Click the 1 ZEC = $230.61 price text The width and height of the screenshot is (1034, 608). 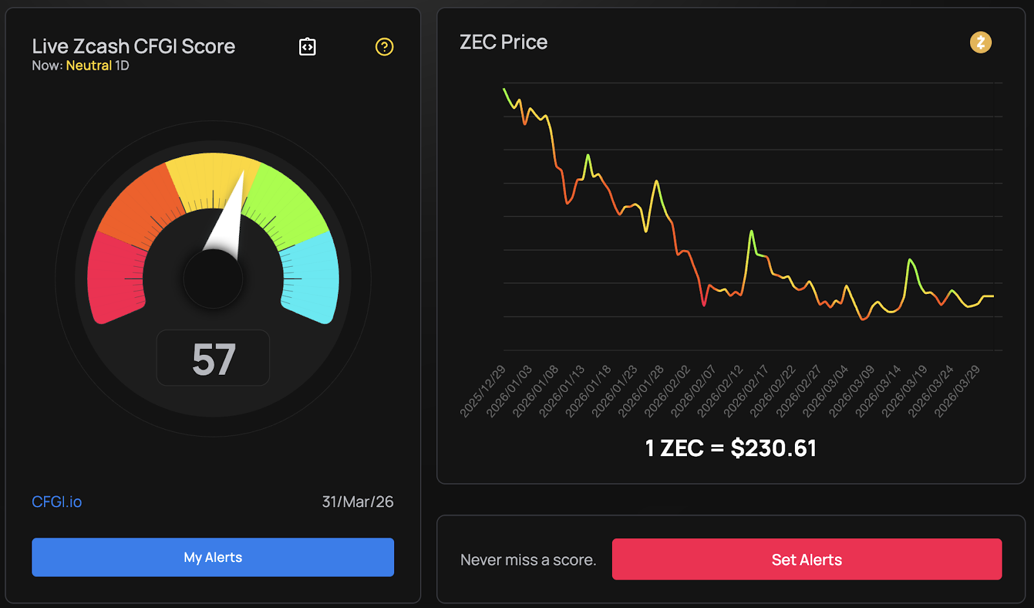point(731,448)
